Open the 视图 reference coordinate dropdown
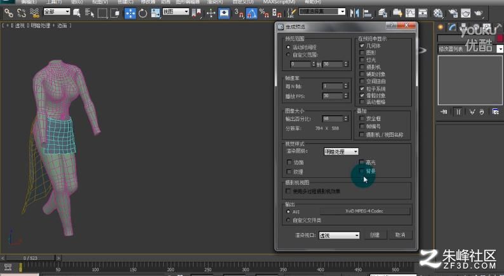The height and width of the screenshot is (276, 504). [x=176, y=11]
